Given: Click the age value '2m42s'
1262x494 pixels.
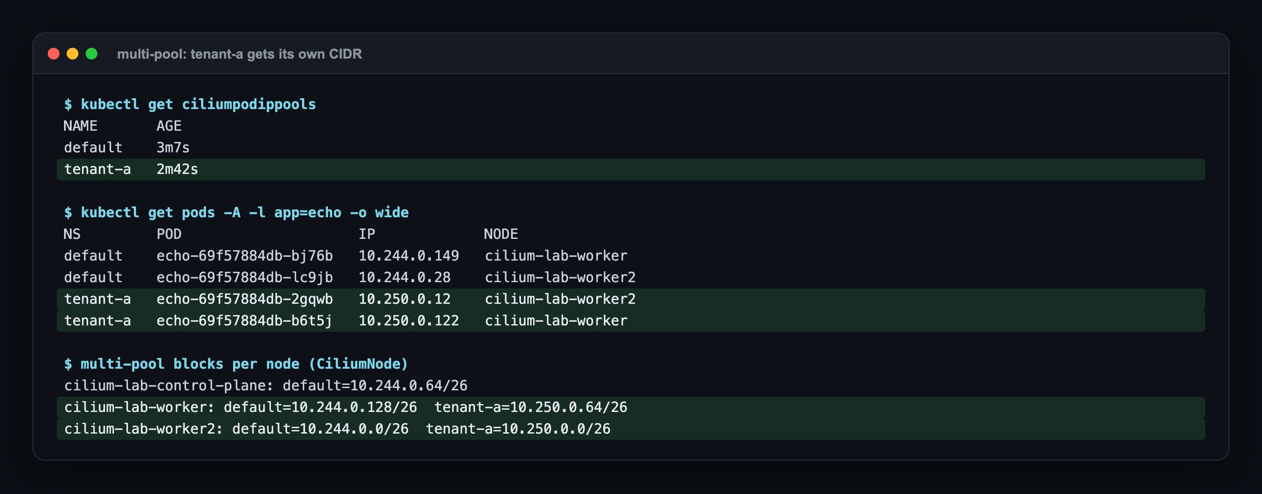Looking at the screenshot, I should tap(177, 169).
